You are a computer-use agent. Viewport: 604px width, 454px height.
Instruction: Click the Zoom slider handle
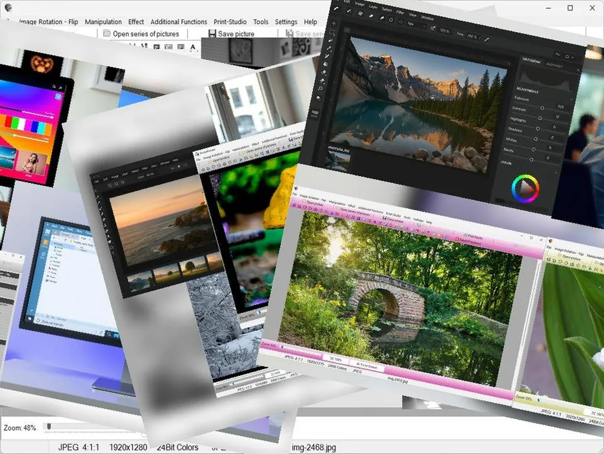[47, 427]
